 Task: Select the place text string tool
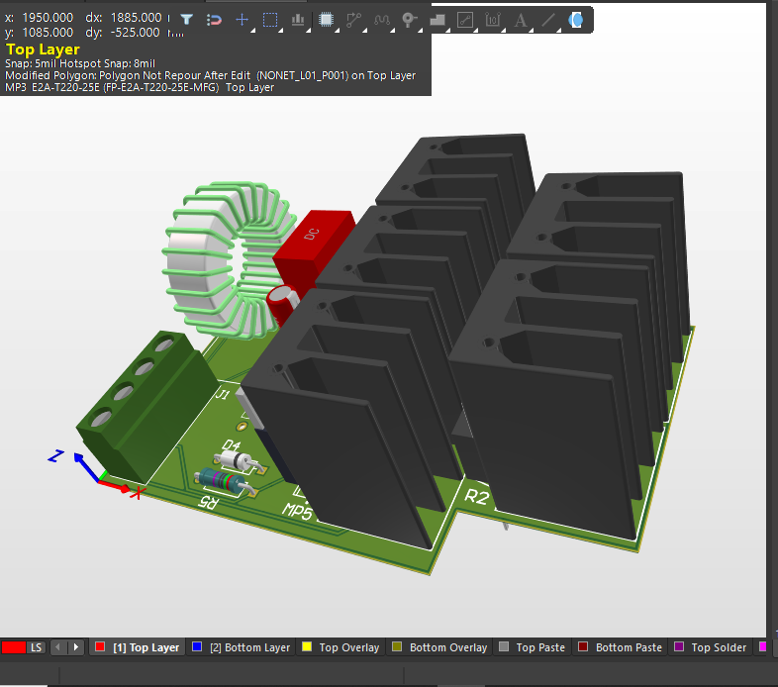[x=521, y=20]
